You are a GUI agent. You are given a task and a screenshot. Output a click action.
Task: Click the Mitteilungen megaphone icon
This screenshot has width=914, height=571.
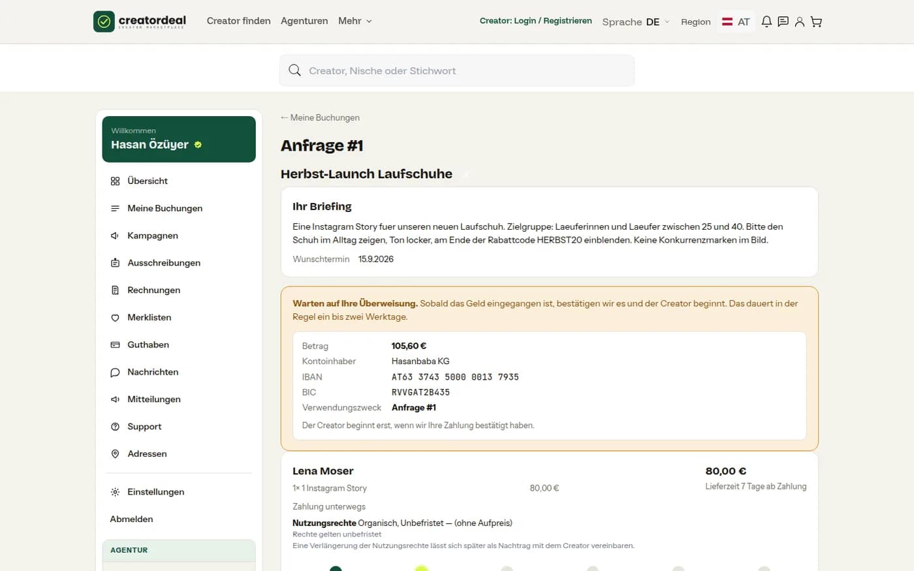coord(115,399)
